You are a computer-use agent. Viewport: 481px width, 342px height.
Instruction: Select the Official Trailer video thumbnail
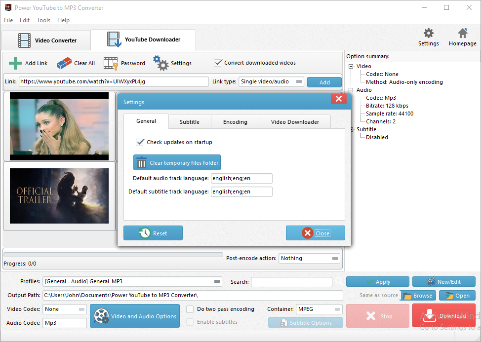pos(59,196)
